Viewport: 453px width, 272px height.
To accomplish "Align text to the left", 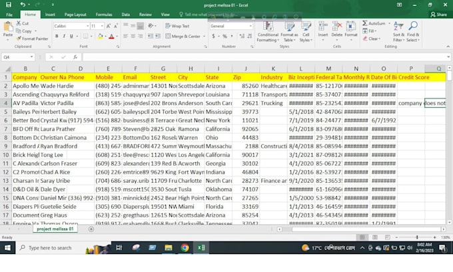I will pos(126,37).
